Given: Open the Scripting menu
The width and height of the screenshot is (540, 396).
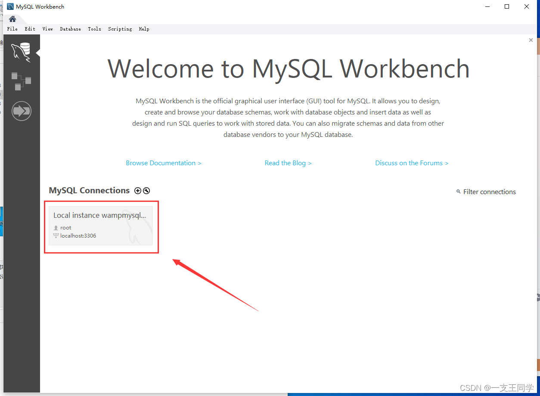Looking at the screenshot, I should pos(120,29).
